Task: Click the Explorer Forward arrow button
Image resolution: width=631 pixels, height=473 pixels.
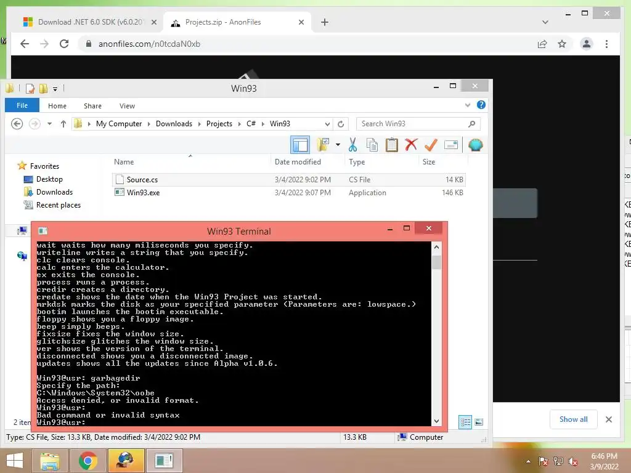Action: tap(35, 123)
